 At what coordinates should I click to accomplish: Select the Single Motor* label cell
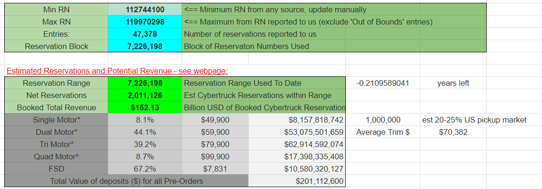pos(56,120)
